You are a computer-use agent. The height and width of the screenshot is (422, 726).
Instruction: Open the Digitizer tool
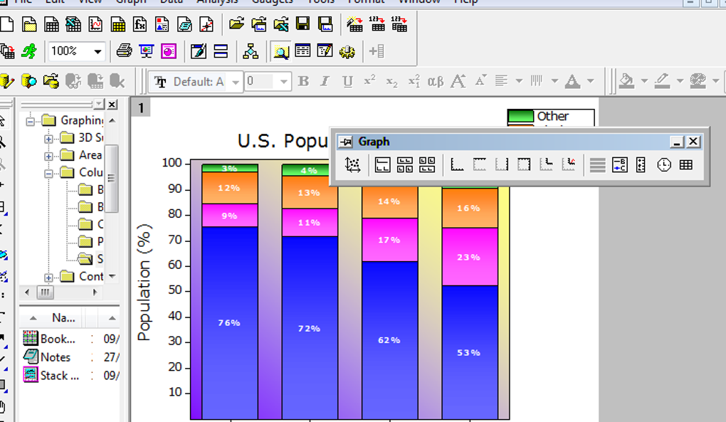[x=206, y=24]
